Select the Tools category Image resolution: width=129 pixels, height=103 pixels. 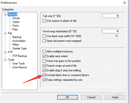tap(11, 60)
